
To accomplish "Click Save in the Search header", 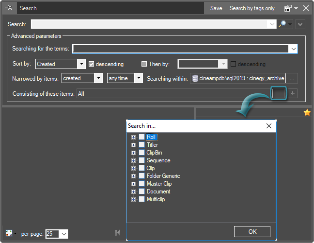I will coord(216,8).
